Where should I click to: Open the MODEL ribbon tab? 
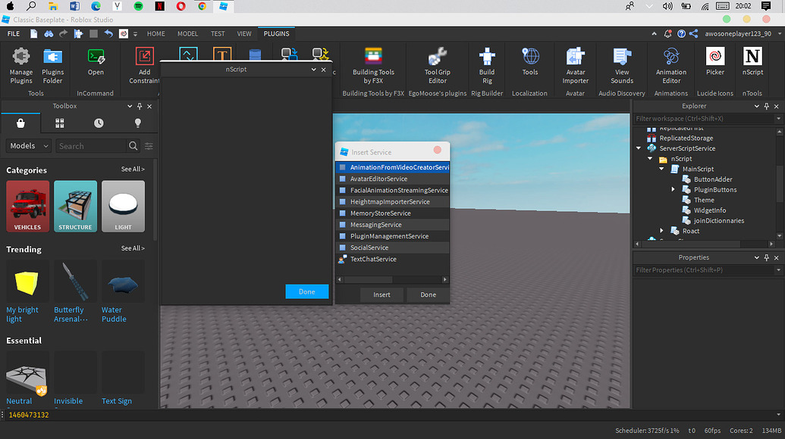[188, 33]
